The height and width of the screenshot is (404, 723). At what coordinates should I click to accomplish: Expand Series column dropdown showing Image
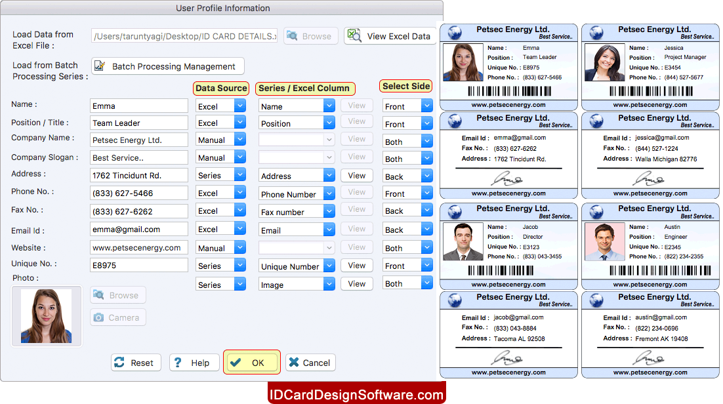coord(329,284)
